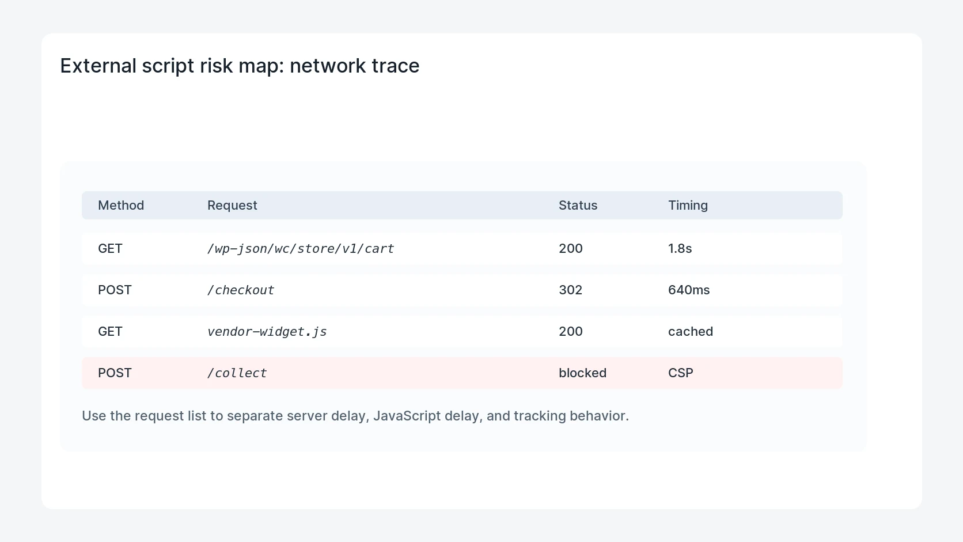Viewport: 963px width, 542px height.
Task: Open the /checkout request entry
Action: (x=241, y=290)
